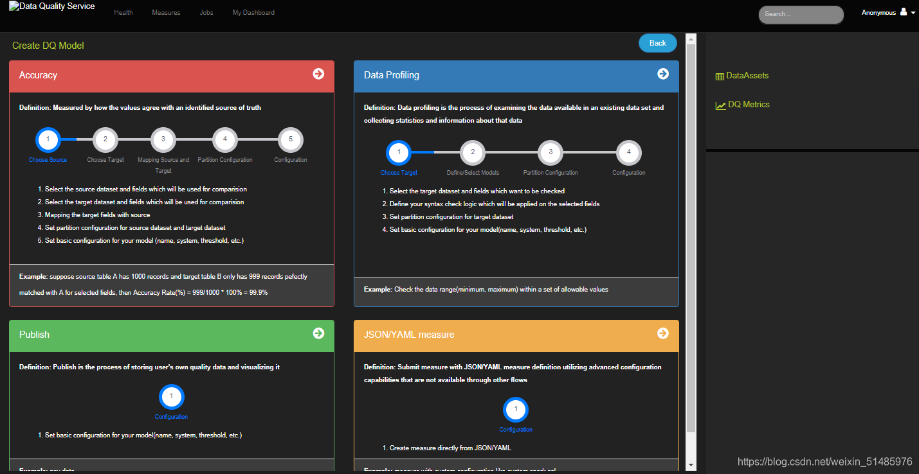Click the Accuracy card header title
Viewport: 919px width, 474px height.
click(x=38, y=75)
